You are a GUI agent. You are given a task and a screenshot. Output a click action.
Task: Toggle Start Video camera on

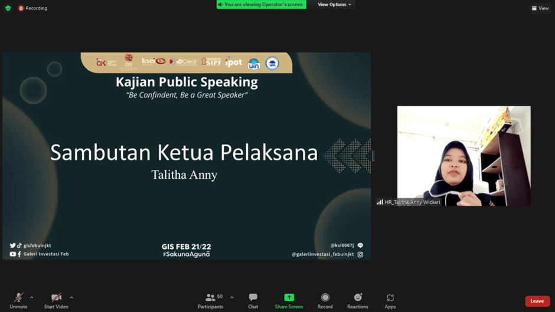pyautogui.click(x=56, y=301)
